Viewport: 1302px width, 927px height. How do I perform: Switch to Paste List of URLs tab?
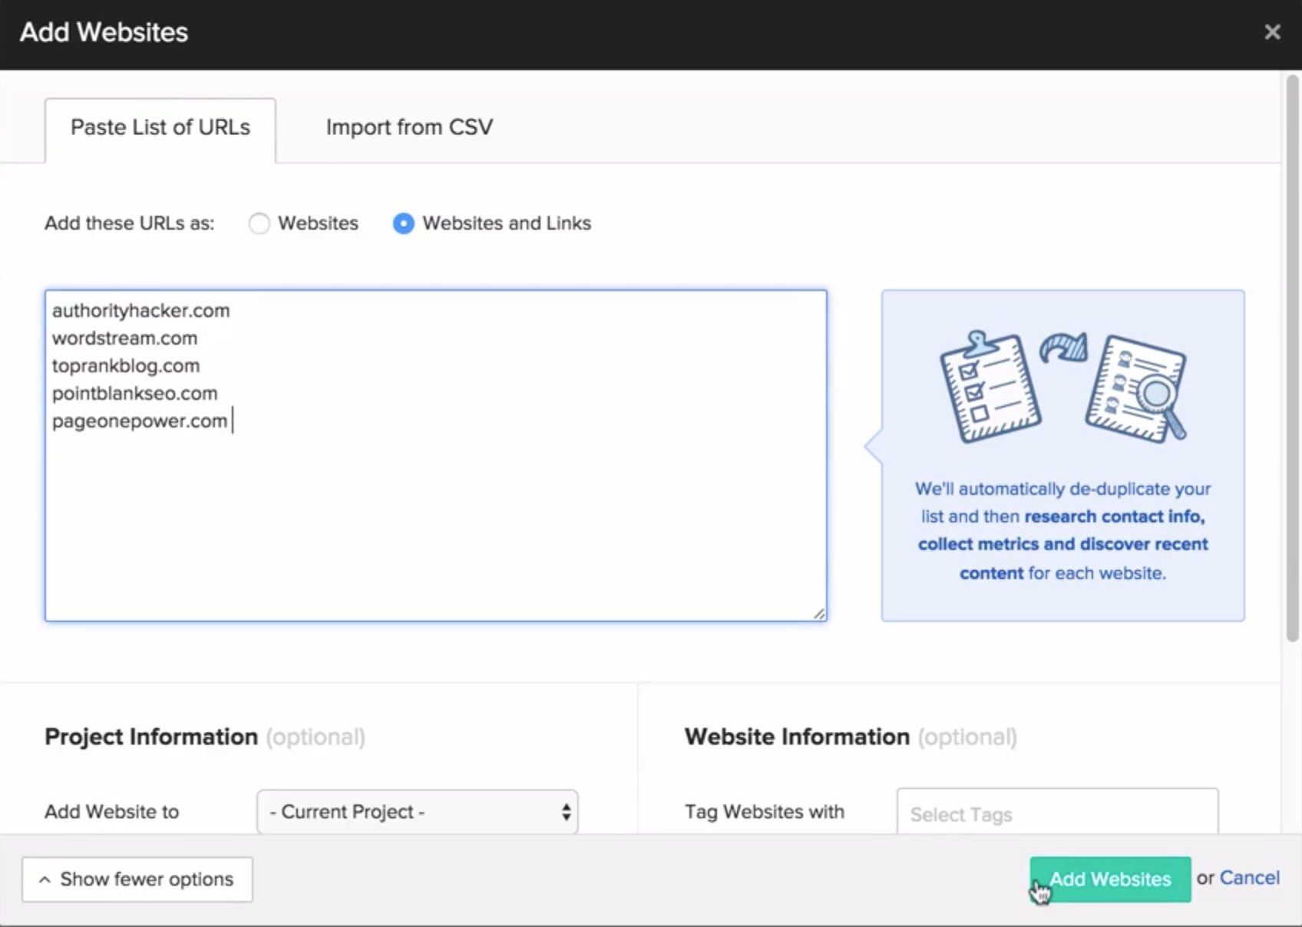pos(160,127)
